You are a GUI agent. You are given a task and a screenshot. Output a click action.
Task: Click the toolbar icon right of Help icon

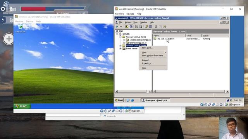(150, 27)
